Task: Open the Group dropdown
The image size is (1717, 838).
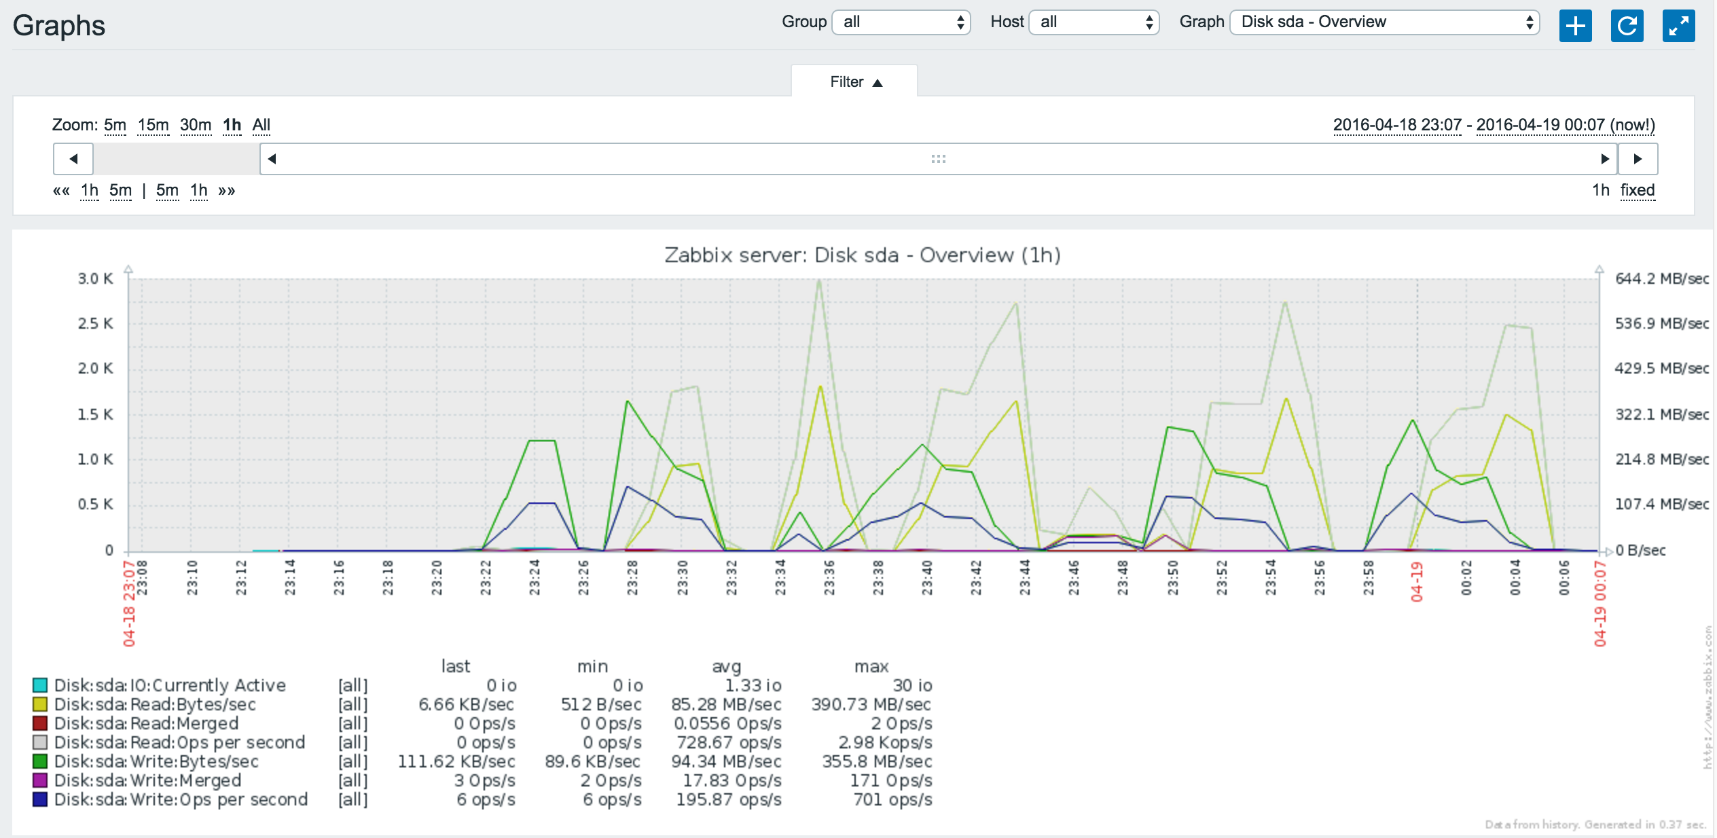Action: 901,22
